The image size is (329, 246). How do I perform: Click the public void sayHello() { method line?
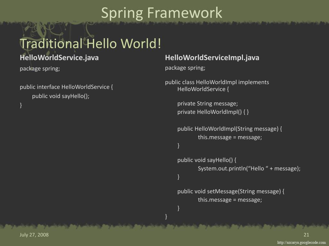point(207,160)
